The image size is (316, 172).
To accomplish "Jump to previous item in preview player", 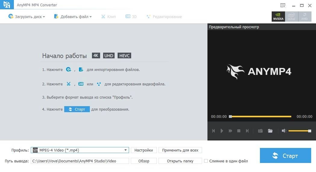I will click(x=213, y=131).
